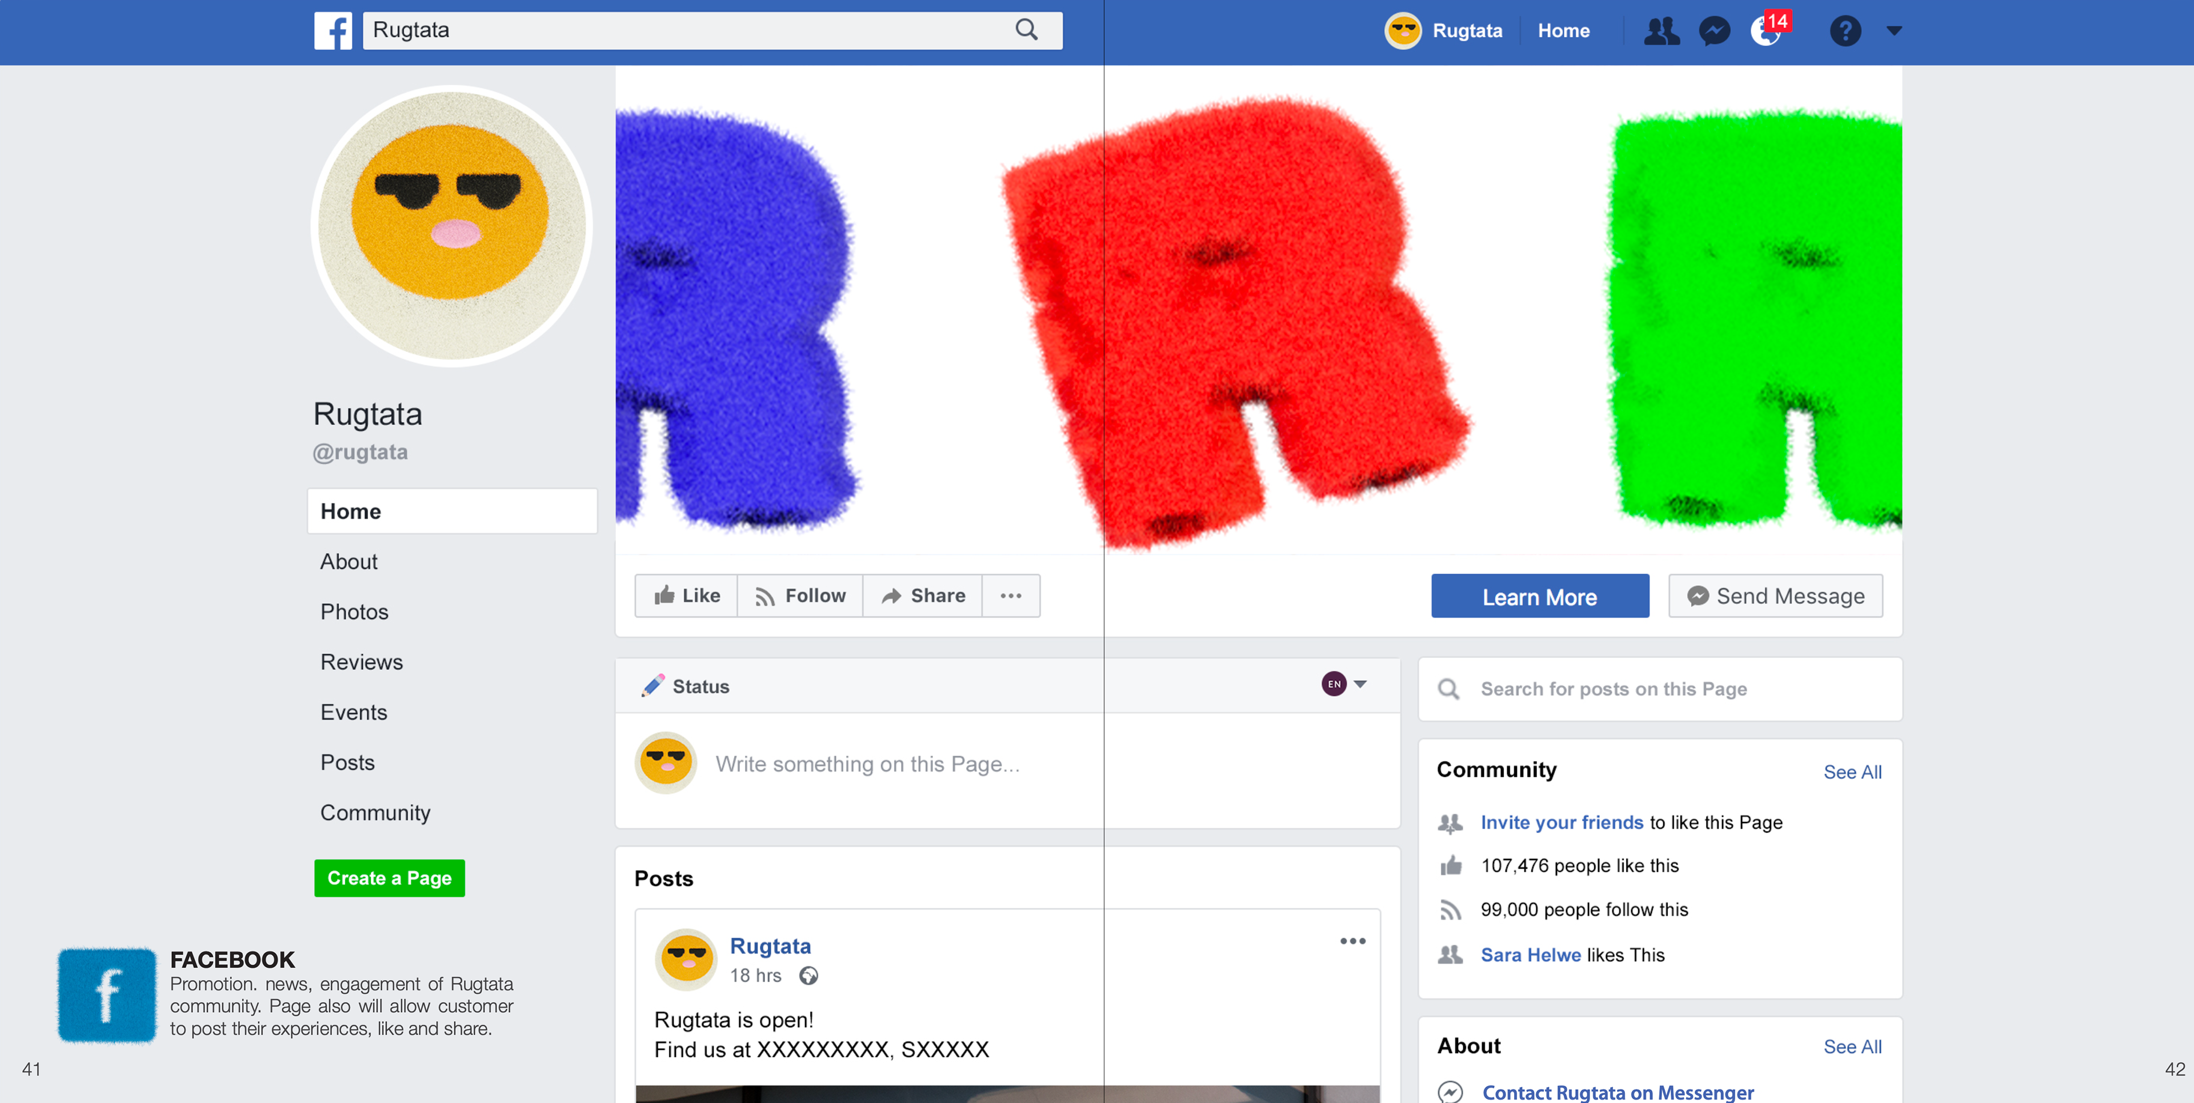
Task: Like the Rugtata page
Action: [x=686, y=596]
